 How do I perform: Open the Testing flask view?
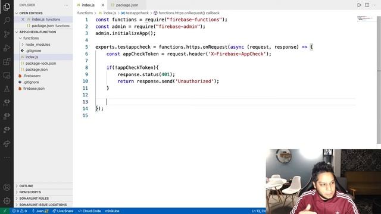(x=7, y=89)
